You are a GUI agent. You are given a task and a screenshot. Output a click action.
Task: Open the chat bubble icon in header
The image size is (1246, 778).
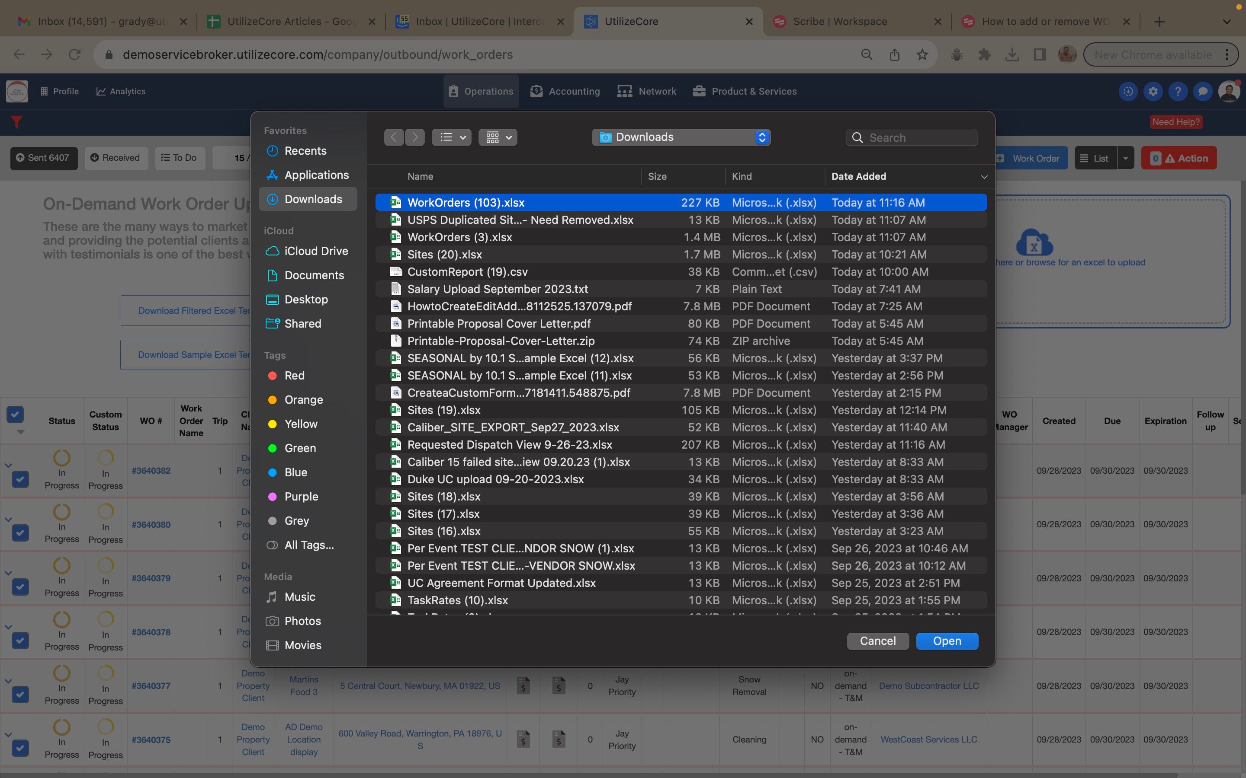pos(1203,92)
